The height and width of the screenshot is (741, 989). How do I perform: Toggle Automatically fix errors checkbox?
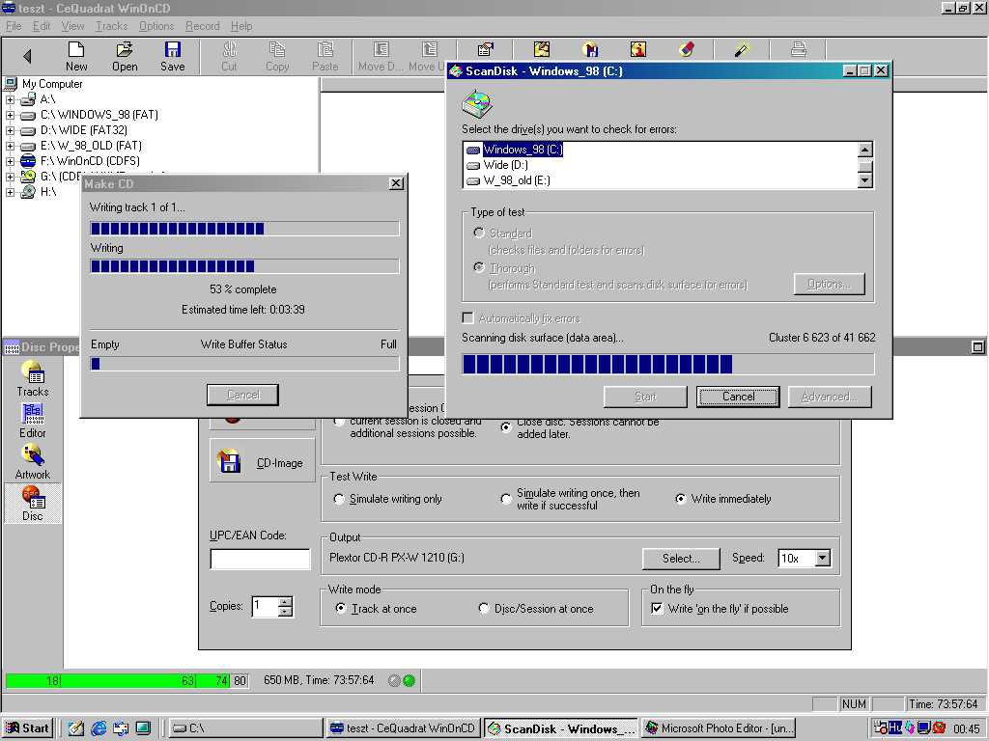[468, 318]
